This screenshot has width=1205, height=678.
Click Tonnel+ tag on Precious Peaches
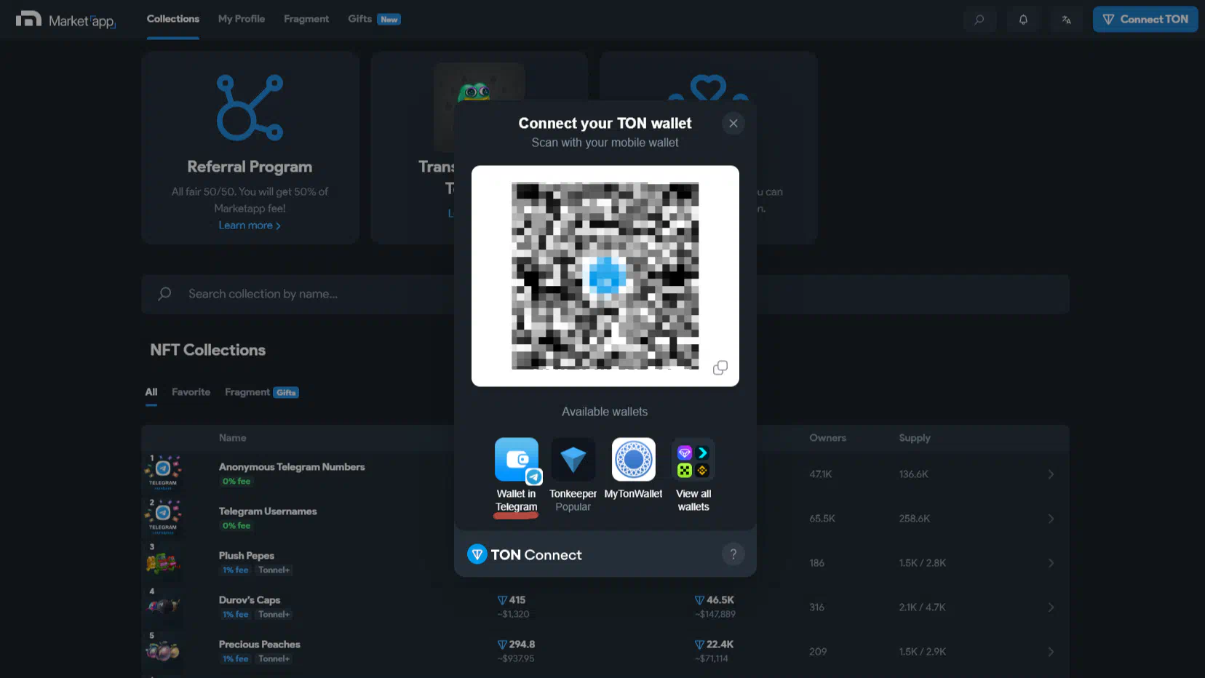[274, 659]
